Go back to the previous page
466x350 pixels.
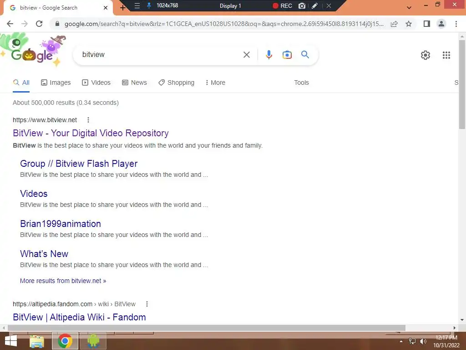[10, 24]
